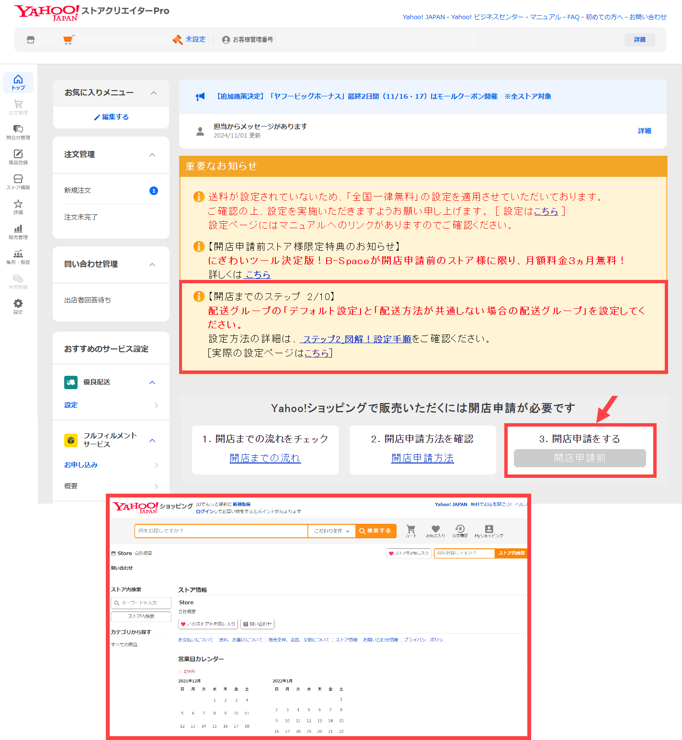Click 詳細 link for staff message
Image resolution: width=682 pixels, height=740 pixels.
pos(645,131)
